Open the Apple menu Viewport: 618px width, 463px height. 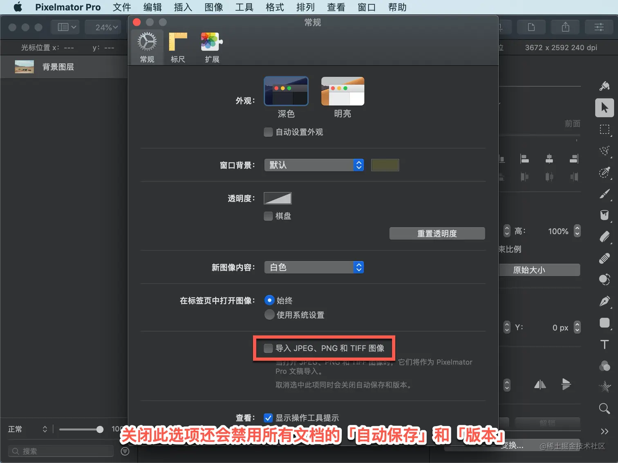coord(18,7)
